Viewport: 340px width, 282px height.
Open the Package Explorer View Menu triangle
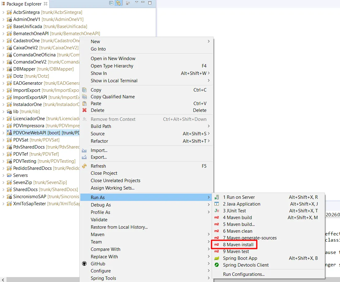(137, 2)
